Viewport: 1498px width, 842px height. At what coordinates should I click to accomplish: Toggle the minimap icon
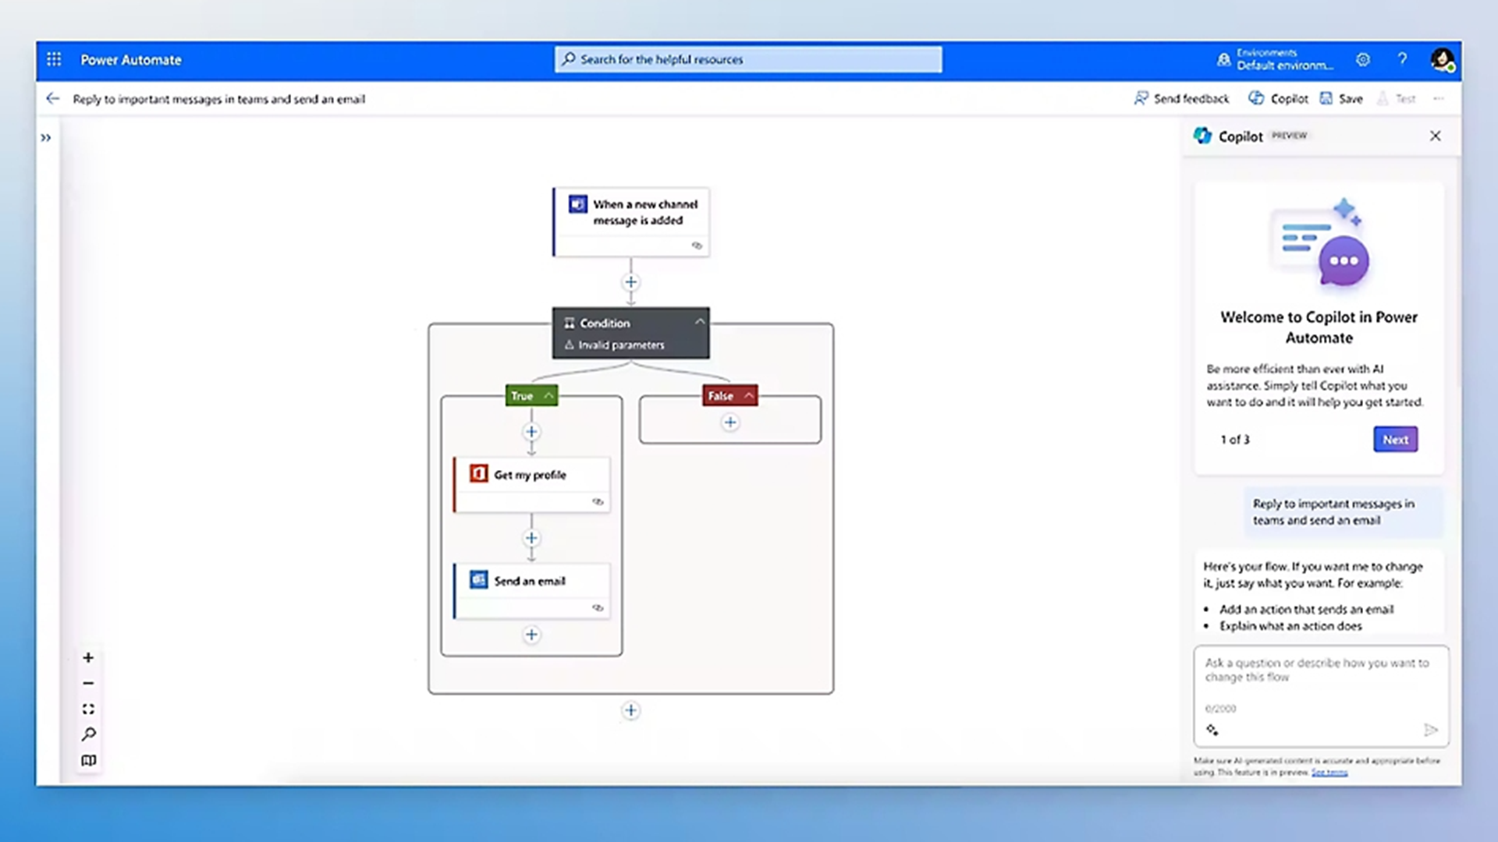click(x=88, y=760)
